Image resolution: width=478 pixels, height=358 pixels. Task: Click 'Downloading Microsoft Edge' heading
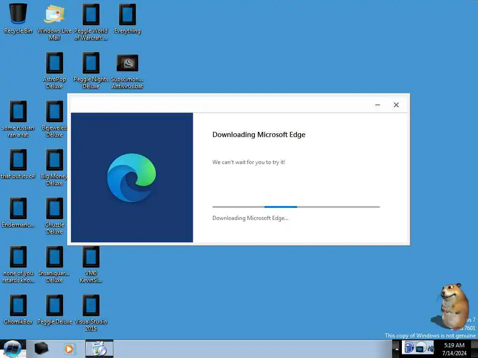coord(259,135)
